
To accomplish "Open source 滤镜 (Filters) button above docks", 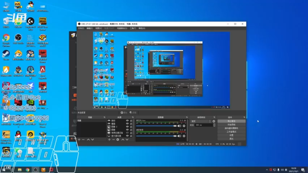I will coord(133,113).
